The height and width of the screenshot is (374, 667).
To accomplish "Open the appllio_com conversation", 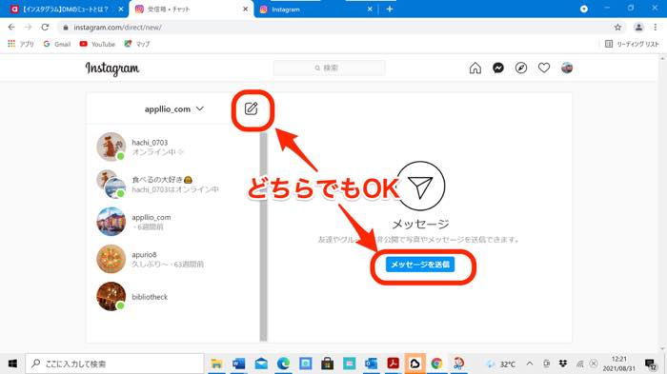I will [173, 222].
